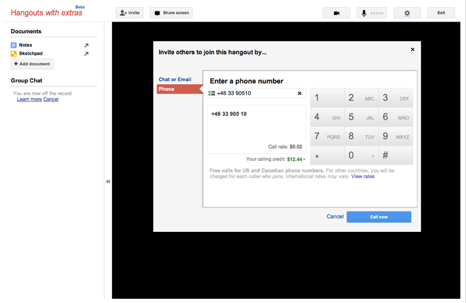Toggle the camera video button
466x303 pixels.
pyautogui.click(x=337, y=13)
